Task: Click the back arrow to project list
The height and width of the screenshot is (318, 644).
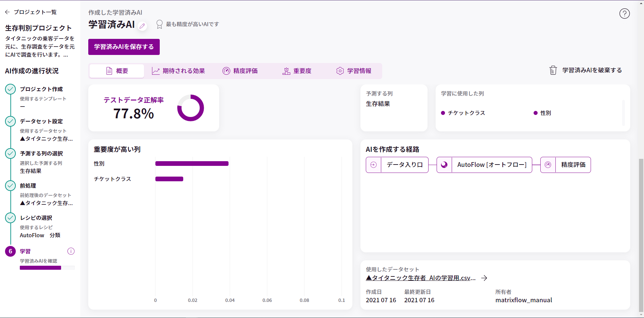Action: click(7, 12)
